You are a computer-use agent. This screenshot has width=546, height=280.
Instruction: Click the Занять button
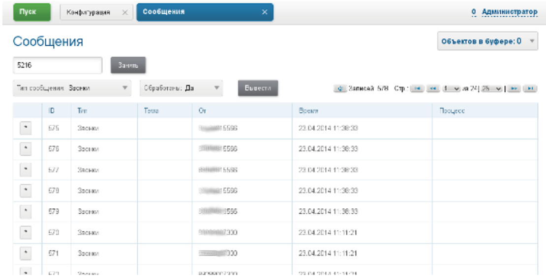point(128,65)
